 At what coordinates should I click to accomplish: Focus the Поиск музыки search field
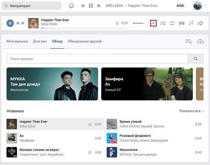[97, 59]
